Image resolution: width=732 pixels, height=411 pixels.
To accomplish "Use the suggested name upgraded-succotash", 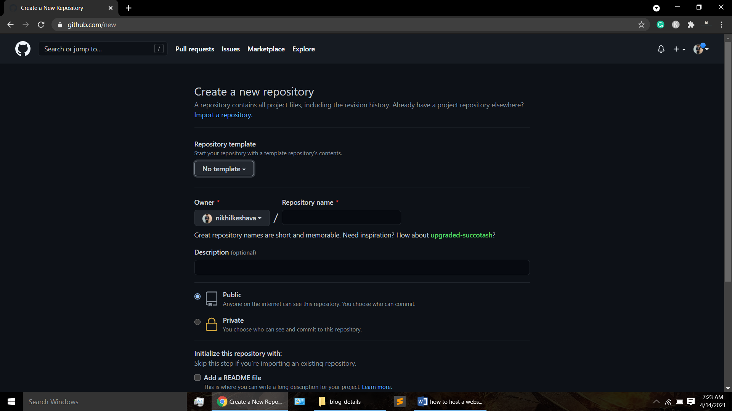I will click(x=461, y=235).
